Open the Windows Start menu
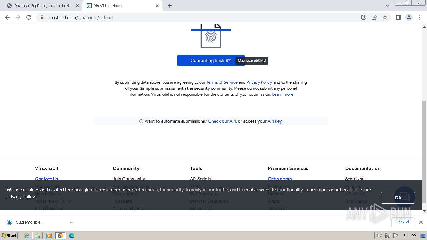Screen dimensions: 427x240 [9, 235]
